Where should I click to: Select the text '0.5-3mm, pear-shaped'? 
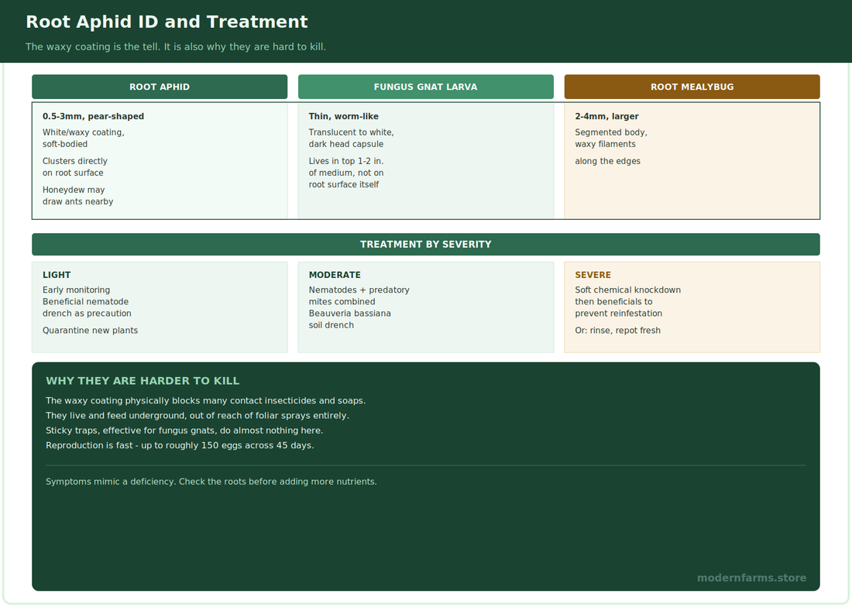[94, 116]
